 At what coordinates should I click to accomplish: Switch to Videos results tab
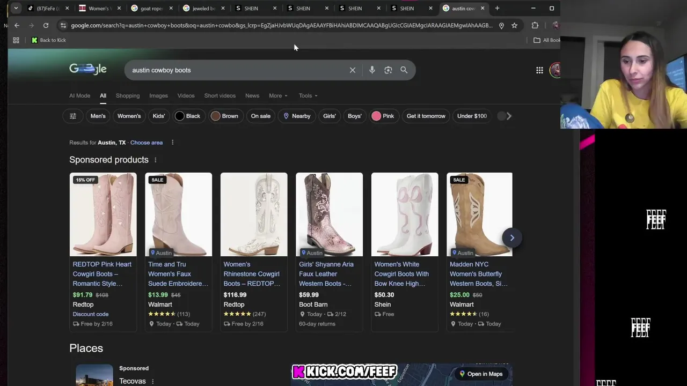pyautogui.click(x=186, y=95)
